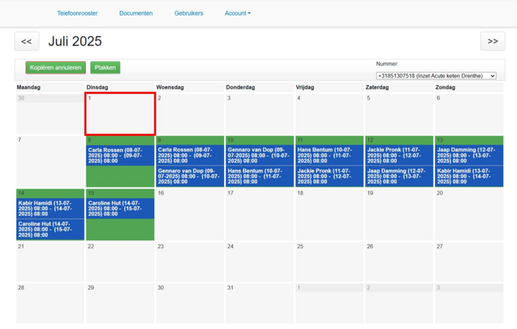Open the Telefoonrooster menu item
The width and height of the screenshot is (517, 329).
tap(77, 13)
